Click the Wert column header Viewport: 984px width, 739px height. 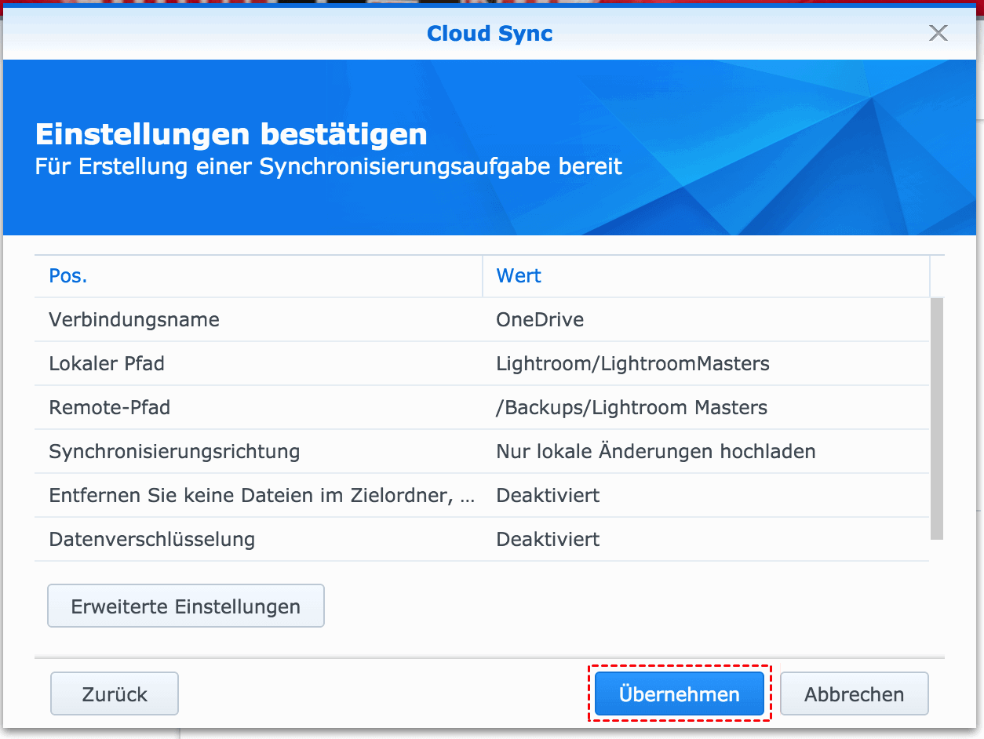(519, 276)
